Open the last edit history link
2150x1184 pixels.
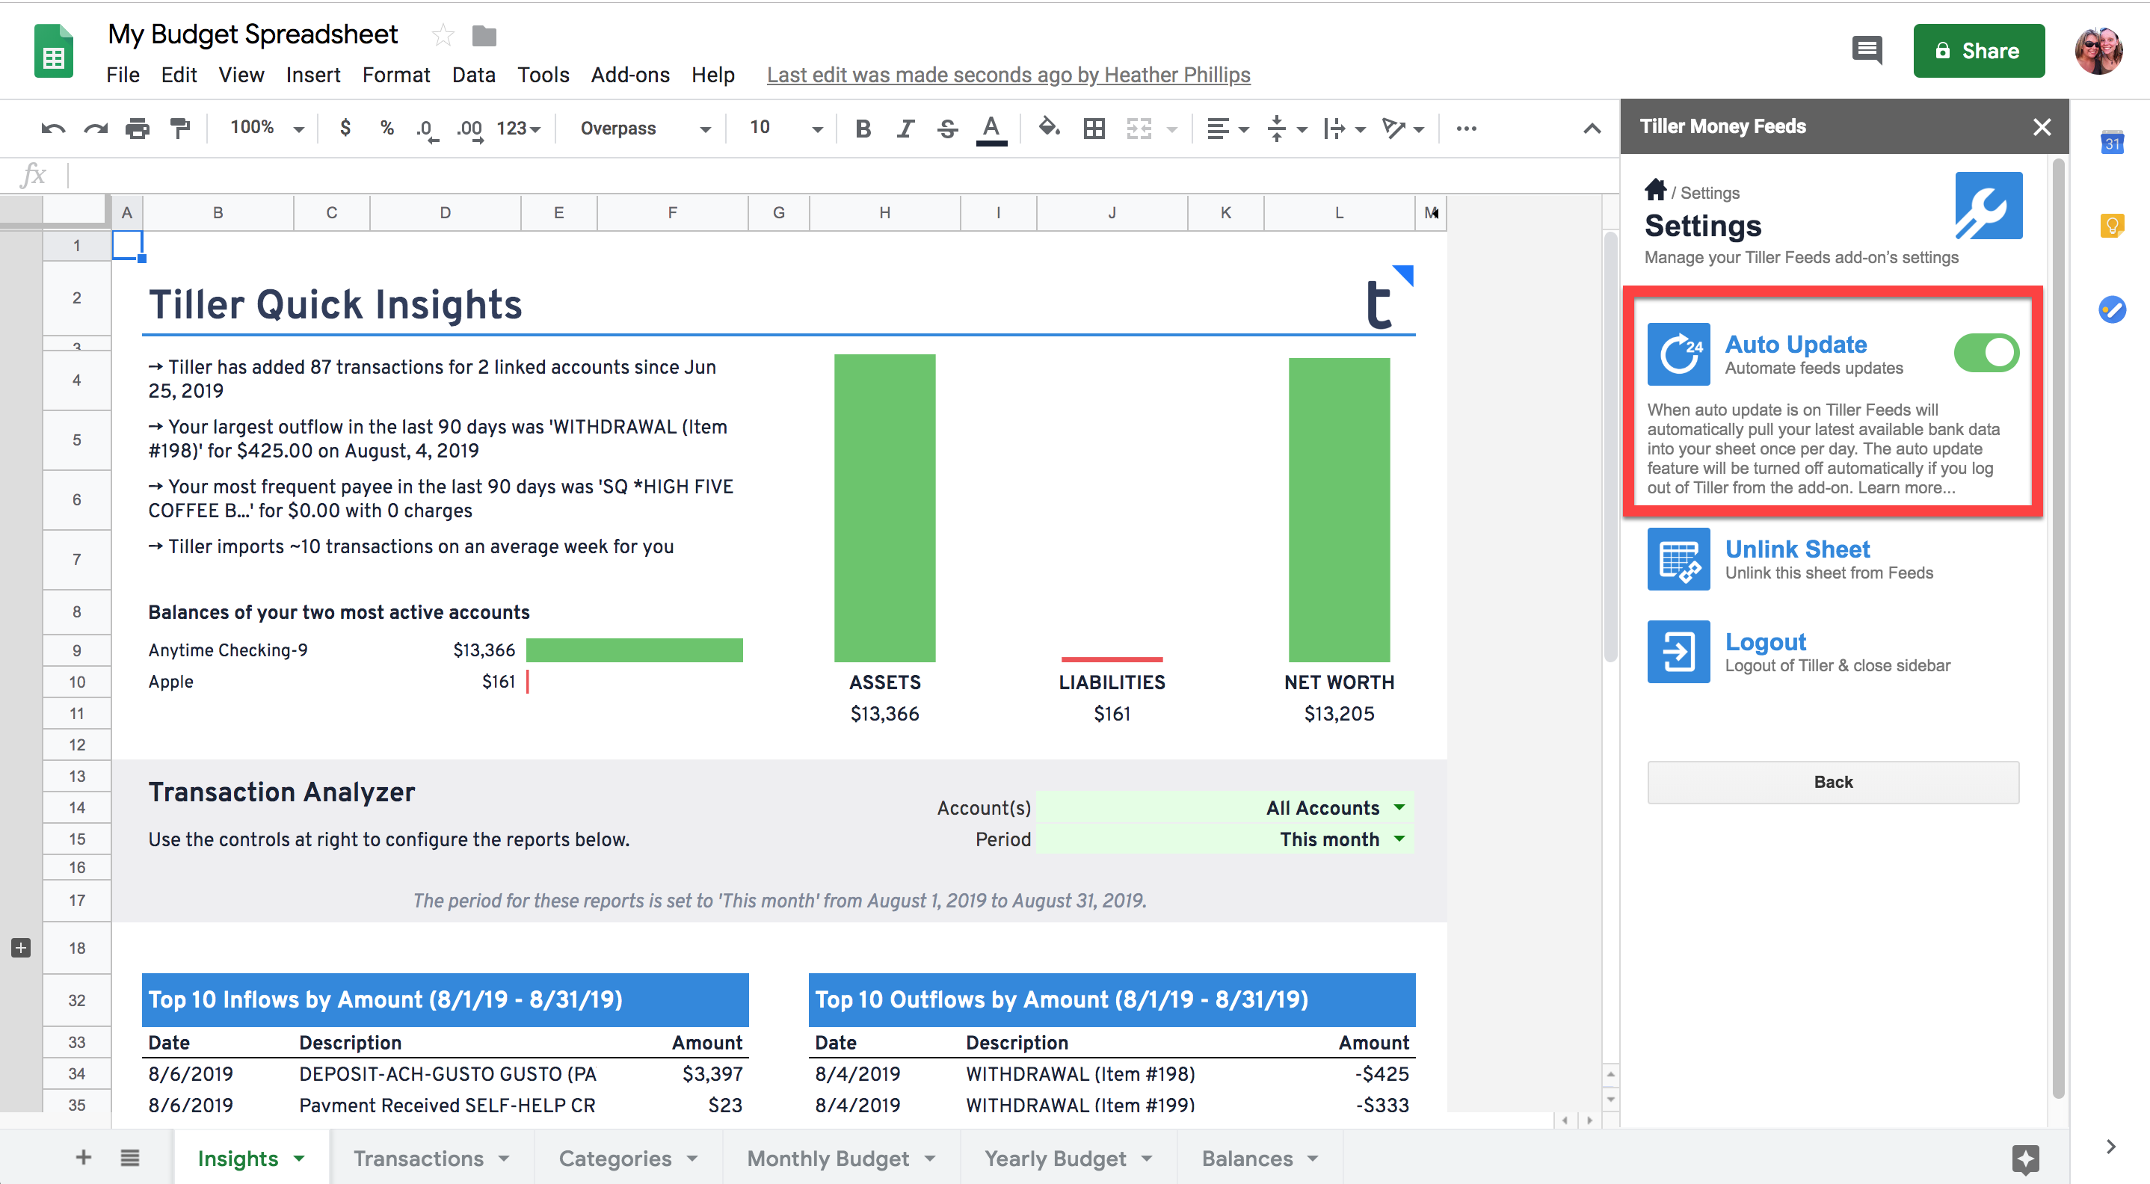[x=1008, y=75]
